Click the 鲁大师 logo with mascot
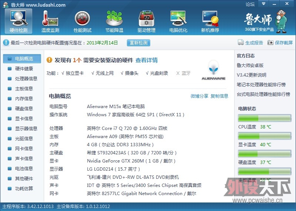 pos(266,21)
